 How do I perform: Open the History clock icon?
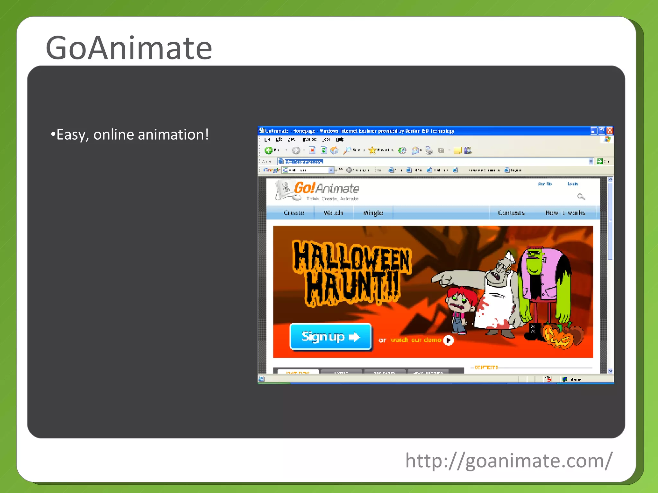[x=402, y=150]
